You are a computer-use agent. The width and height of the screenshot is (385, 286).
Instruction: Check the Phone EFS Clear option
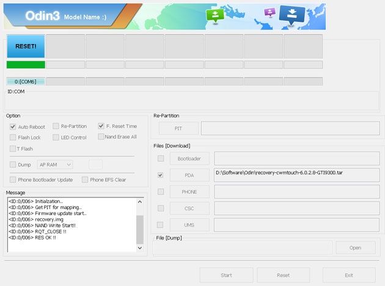(x=85, y=180)
